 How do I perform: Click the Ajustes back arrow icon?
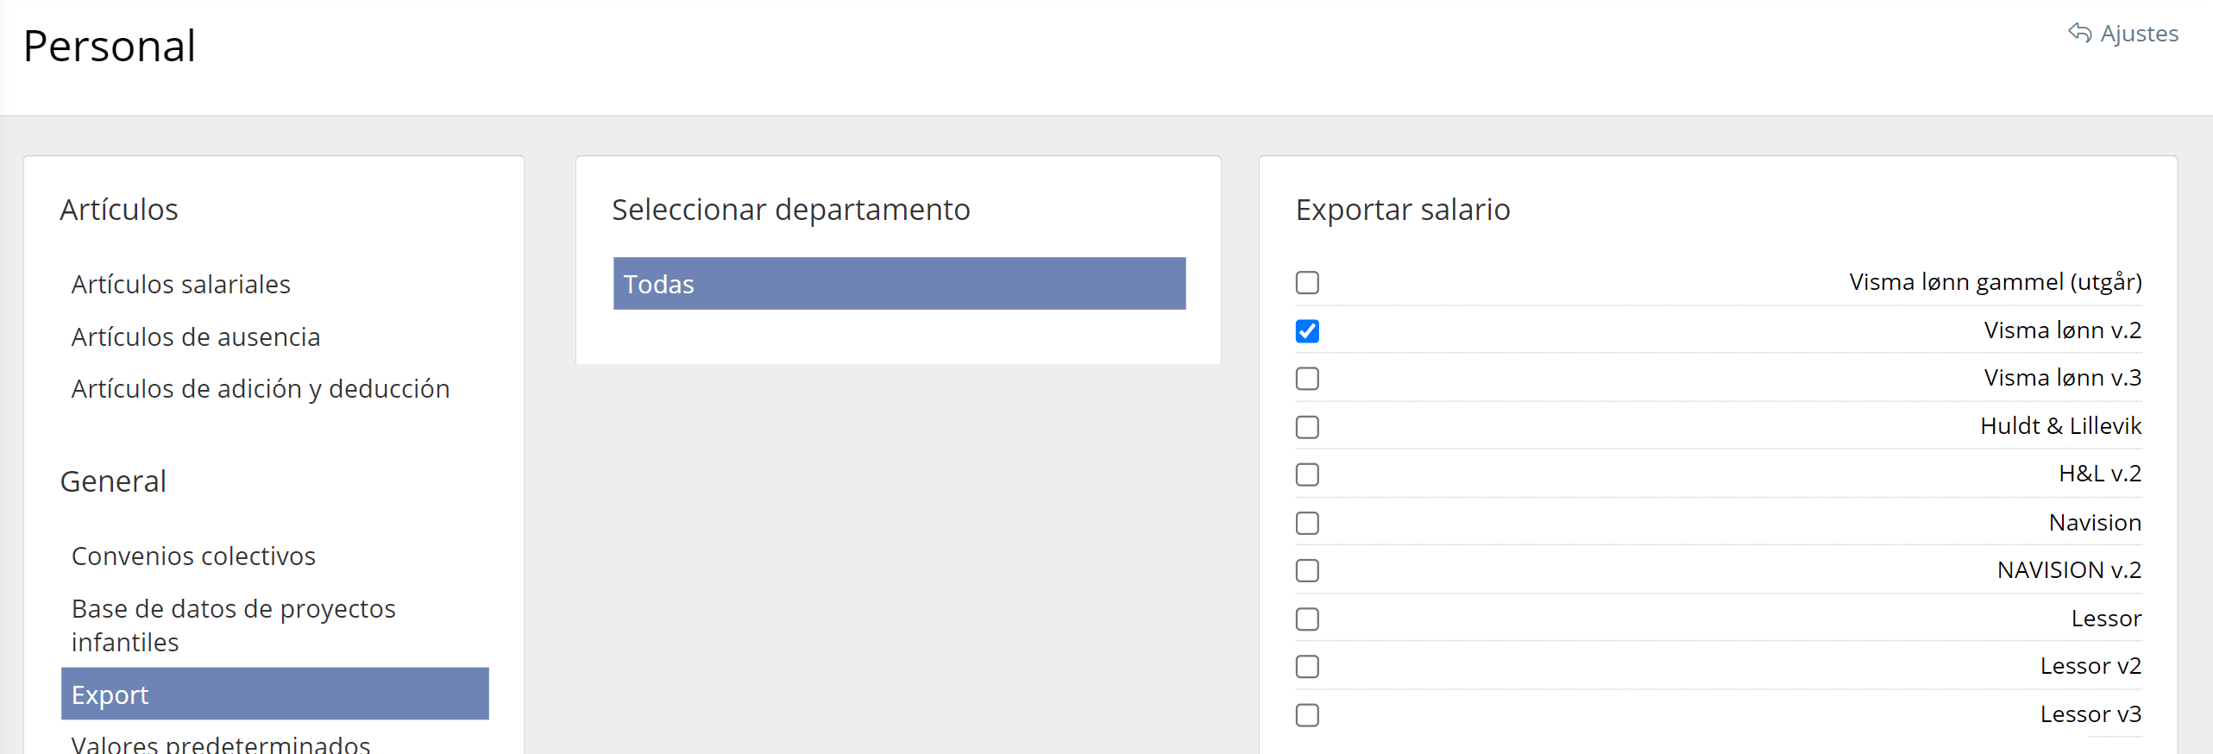[2079, 33]
